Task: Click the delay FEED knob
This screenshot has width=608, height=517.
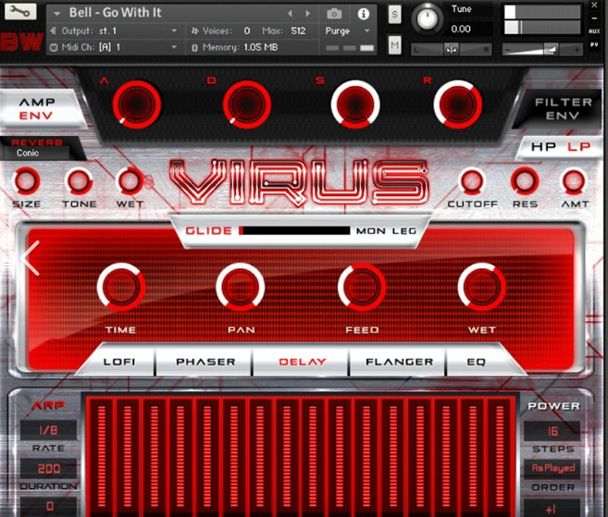Action: pyautogui.click(x=362, y=287)
